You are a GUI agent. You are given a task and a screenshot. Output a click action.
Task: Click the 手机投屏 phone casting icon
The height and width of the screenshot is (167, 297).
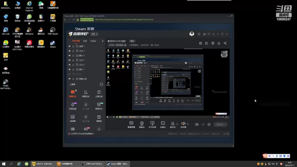[152, 125]
